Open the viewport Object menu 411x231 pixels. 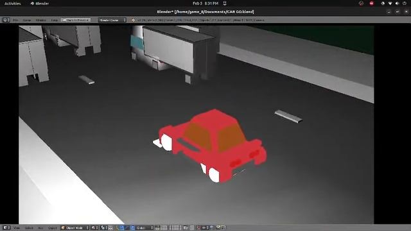pyautogui.click(x=53, y=228)
